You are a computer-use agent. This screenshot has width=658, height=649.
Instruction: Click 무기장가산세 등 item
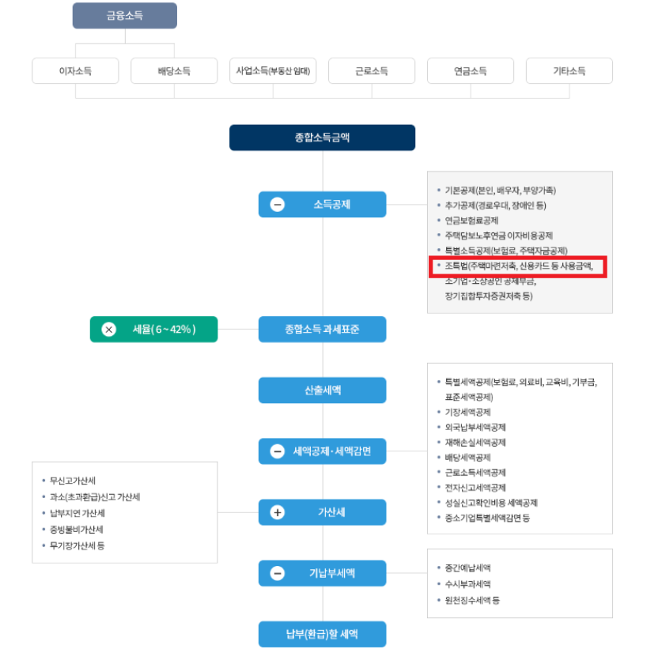point(78,546)
